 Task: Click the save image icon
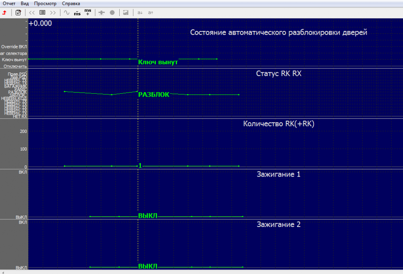click(126, 12)
